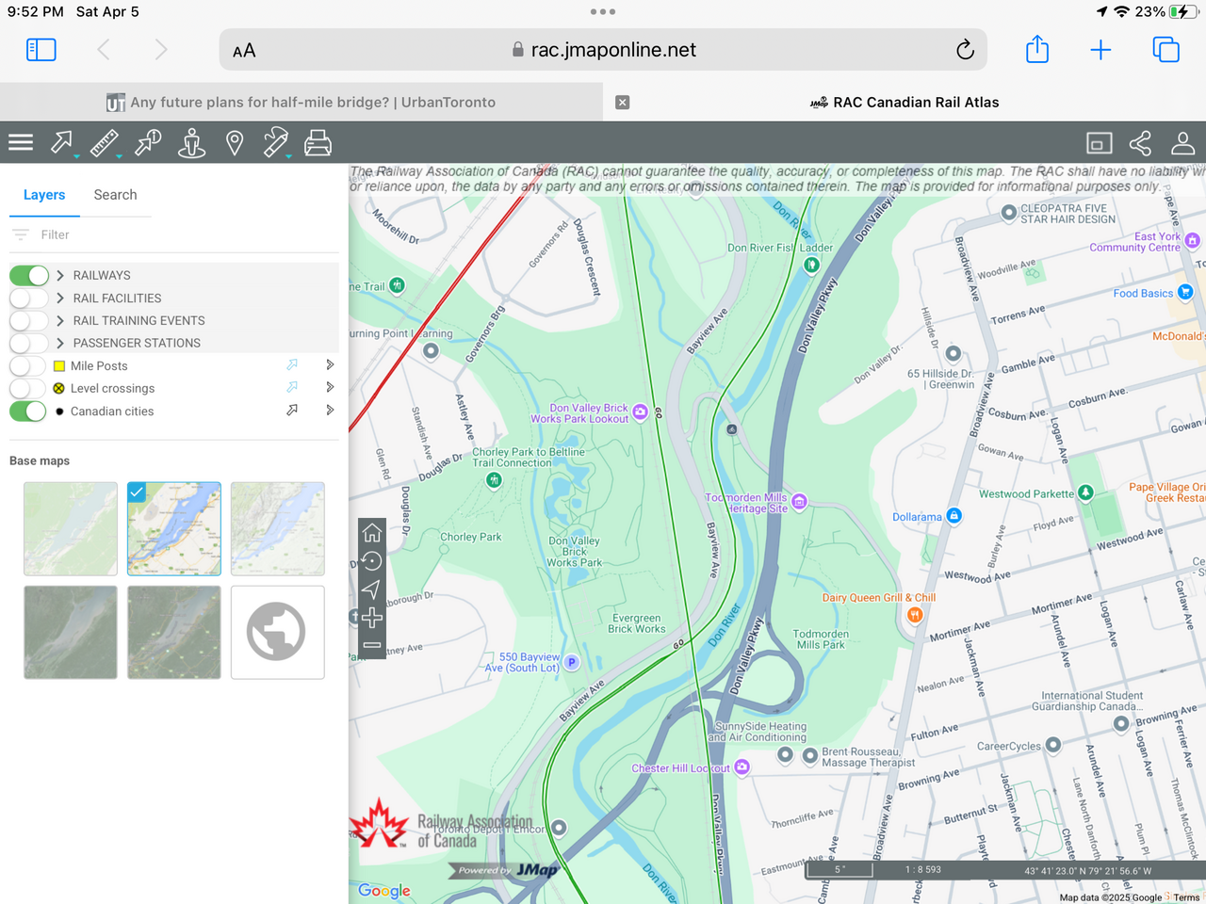The width and height of the screenshot is (1206, 904).
Task: Enable the Mile Posts layer
Action: (29, 366)
